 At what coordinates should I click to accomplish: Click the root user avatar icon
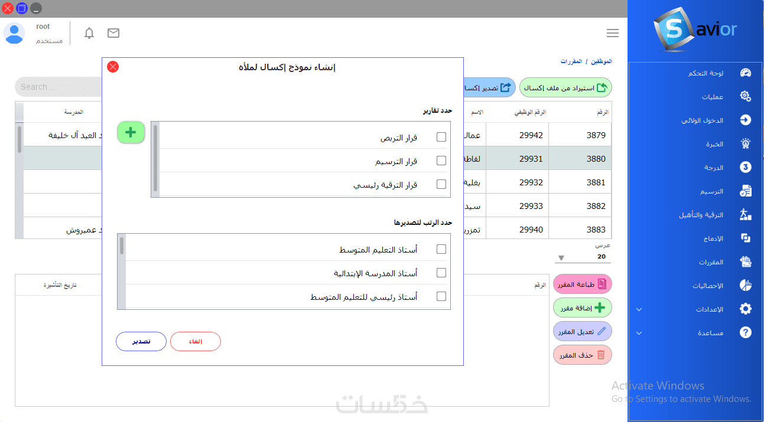click(x=14, y=33)
